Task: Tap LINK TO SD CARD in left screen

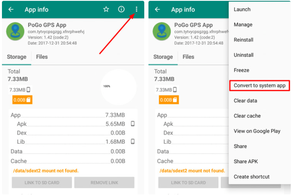Action: click(42, 182)
